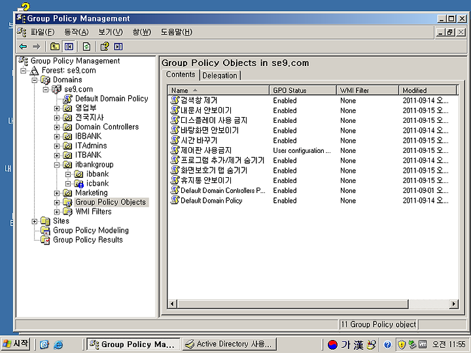Screen dimensions: 471x353
Task: Click the GPO icon for 휴지통 안보이기
Action: click(x=175, y=180)
